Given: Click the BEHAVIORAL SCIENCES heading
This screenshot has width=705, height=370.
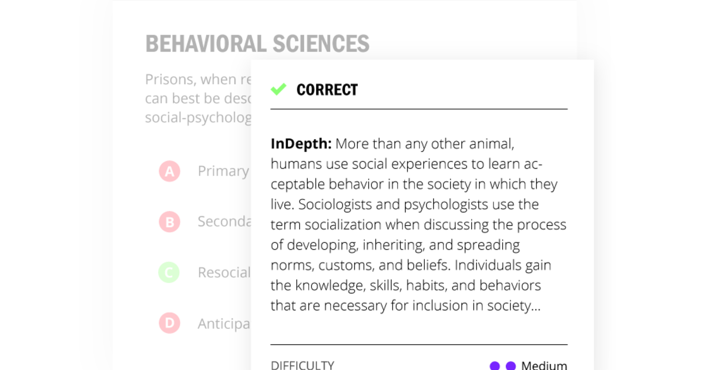Looking at the screenshot, I should click(257, 44).
